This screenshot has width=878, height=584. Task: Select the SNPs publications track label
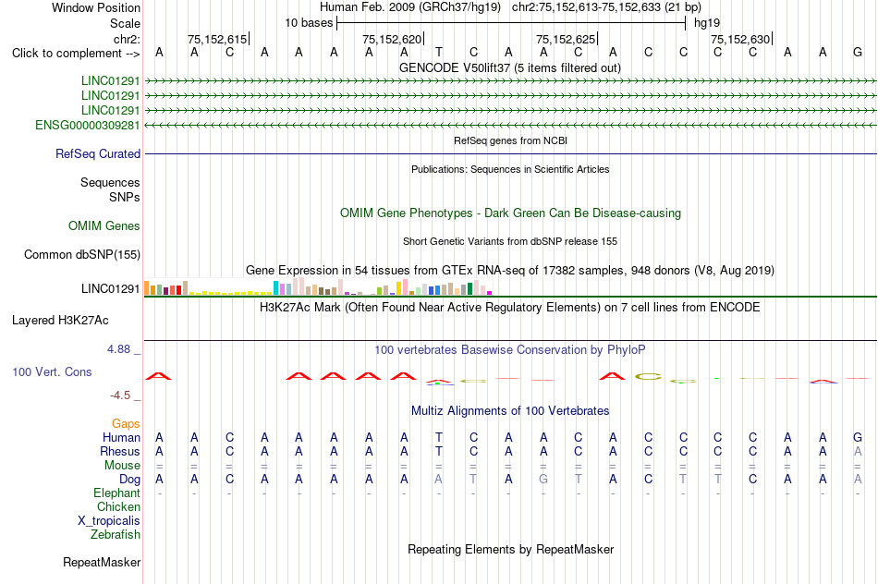(125, 197)
